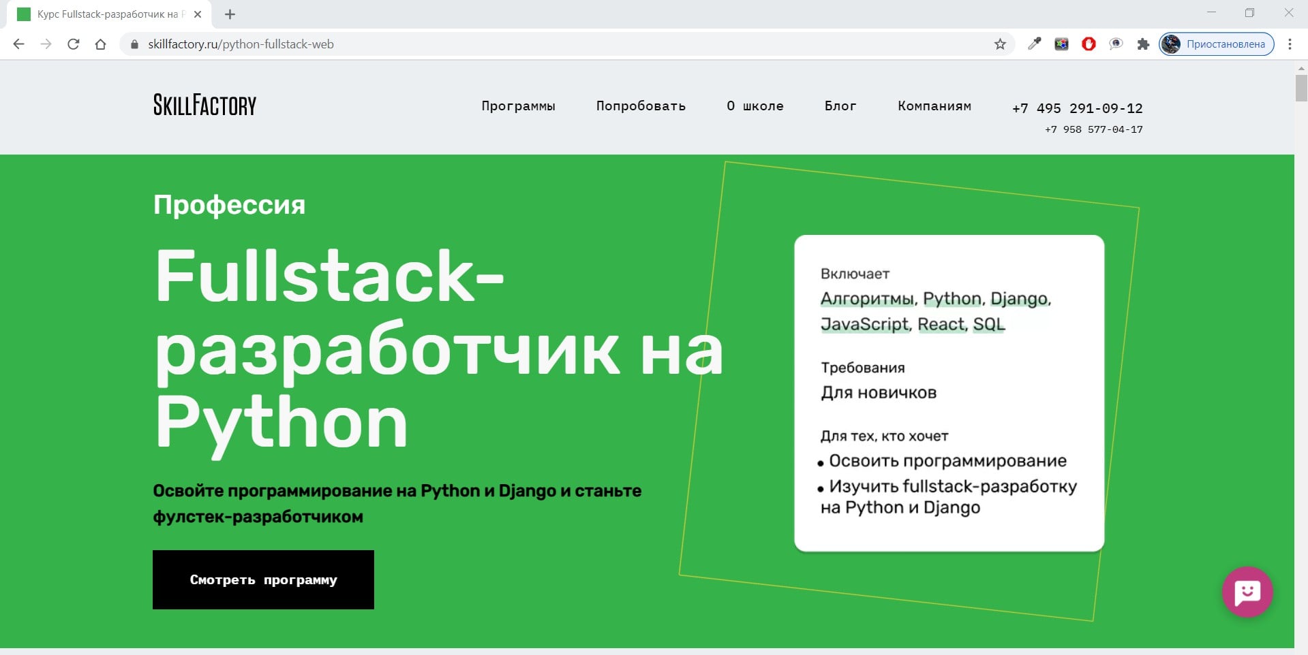Image resolution: width=1308 pixels, height=655 pixels.
Task: Click the red Opera-style extension icon
Action: click(x=1089, y=44)
